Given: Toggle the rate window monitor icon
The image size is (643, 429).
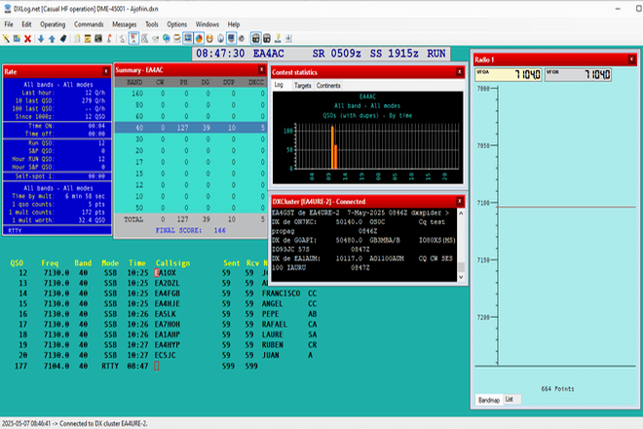Looking at the screenshot, I should [188, 39].
